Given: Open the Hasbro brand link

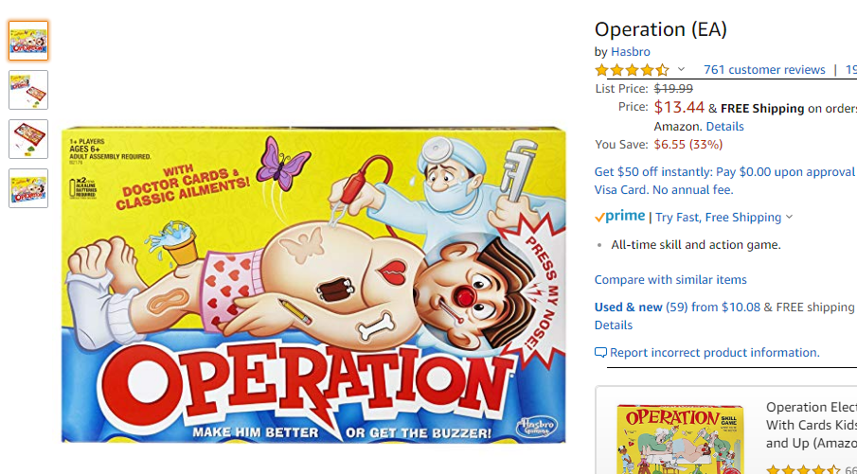Looking at the screenshot, I should [x=630, y=52].
